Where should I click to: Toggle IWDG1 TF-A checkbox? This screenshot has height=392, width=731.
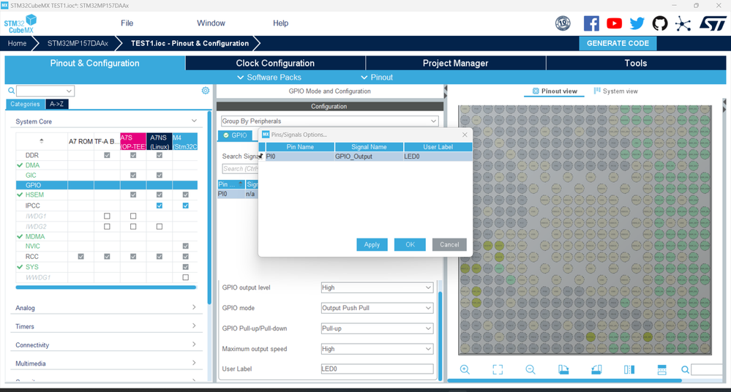click(107, 216)
